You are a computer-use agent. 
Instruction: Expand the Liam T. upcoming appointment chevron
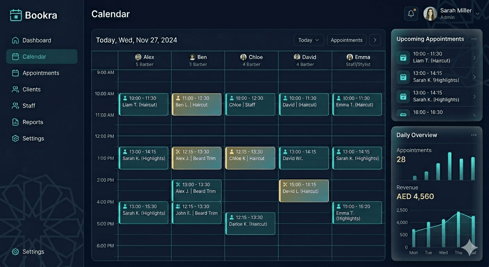coord(474,58)
